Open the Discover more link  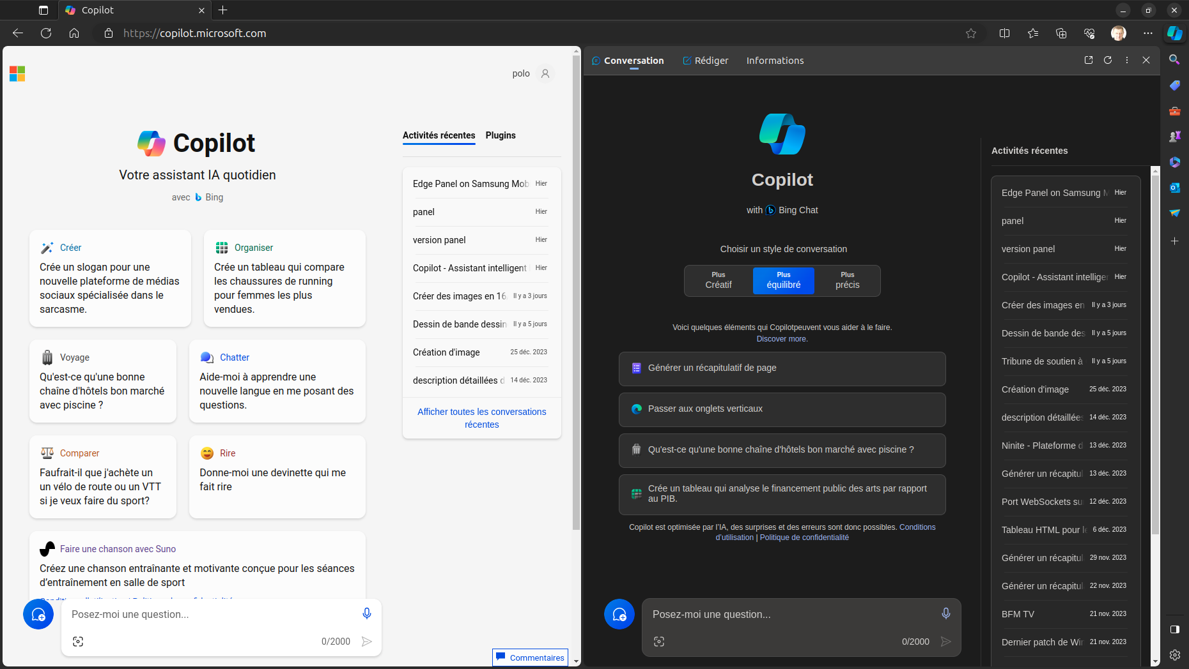pos(782,339)
